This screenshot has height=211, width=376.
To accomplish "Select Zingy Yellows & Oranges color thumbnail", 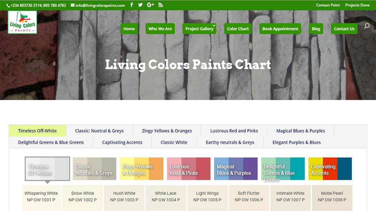I will (x=141, y=169).
